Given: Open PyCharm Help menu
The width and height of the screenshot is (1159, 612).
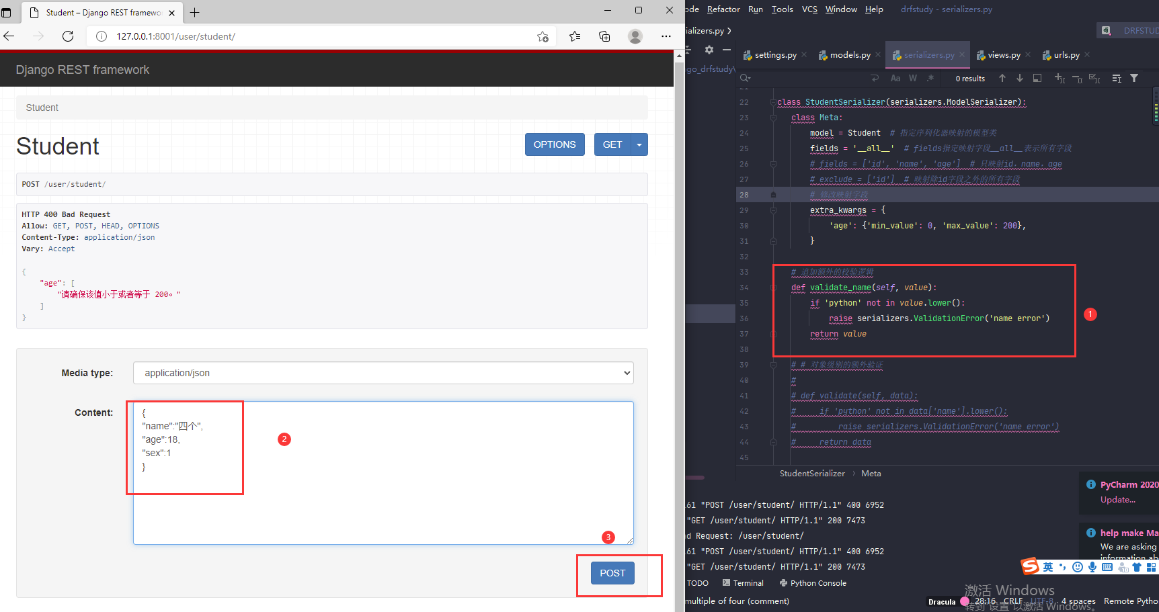Looking at the screenshot, I should [874, 9].
